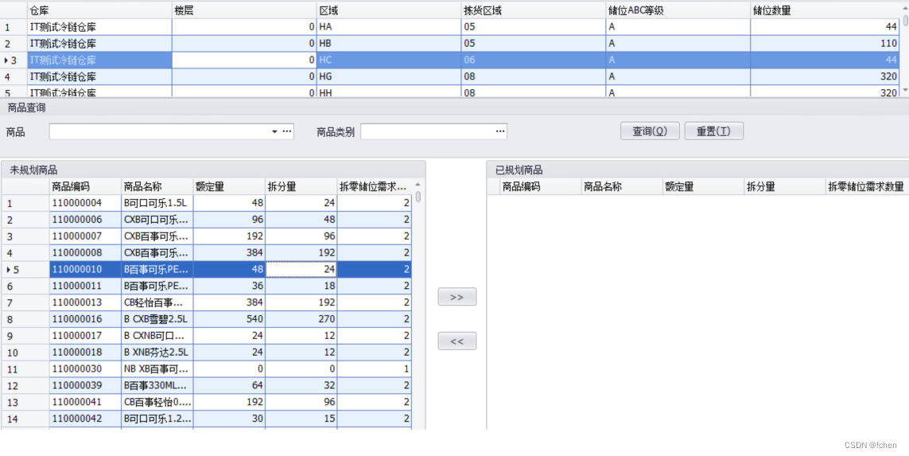Click 未规划商品 grid vertical scrollbar thumb
This screenshot has height=456, width=909.
418,197
